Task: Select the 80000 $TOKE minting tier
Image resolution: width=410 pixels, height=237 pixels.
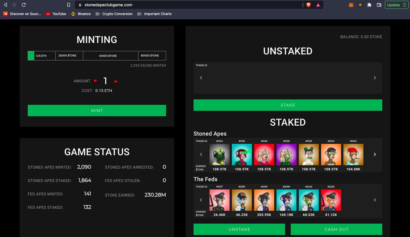Action: pos(152,56)
